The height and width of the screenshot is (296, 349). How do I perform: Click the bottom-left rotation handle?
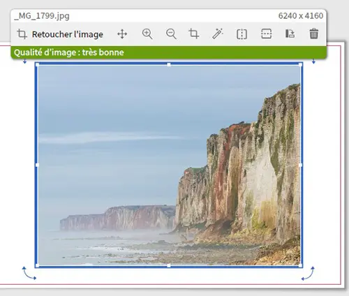point(29,273)
